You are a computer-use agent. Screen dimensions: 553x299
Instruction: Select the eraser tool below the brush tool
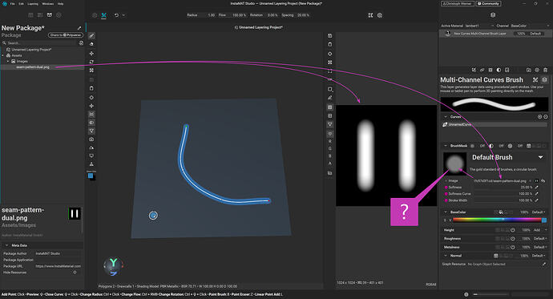pyautogui.click(x=91, y=44)
